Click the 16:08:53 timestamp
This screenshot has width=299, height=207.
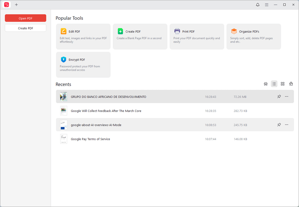pyautogui.click(x=210, y=125)
